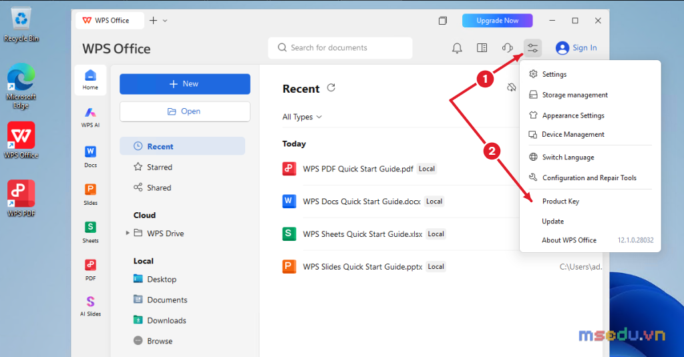This screenshot has width=684, height=357.
Task: Open the customer support headset icon
Action: click(508, 48)
